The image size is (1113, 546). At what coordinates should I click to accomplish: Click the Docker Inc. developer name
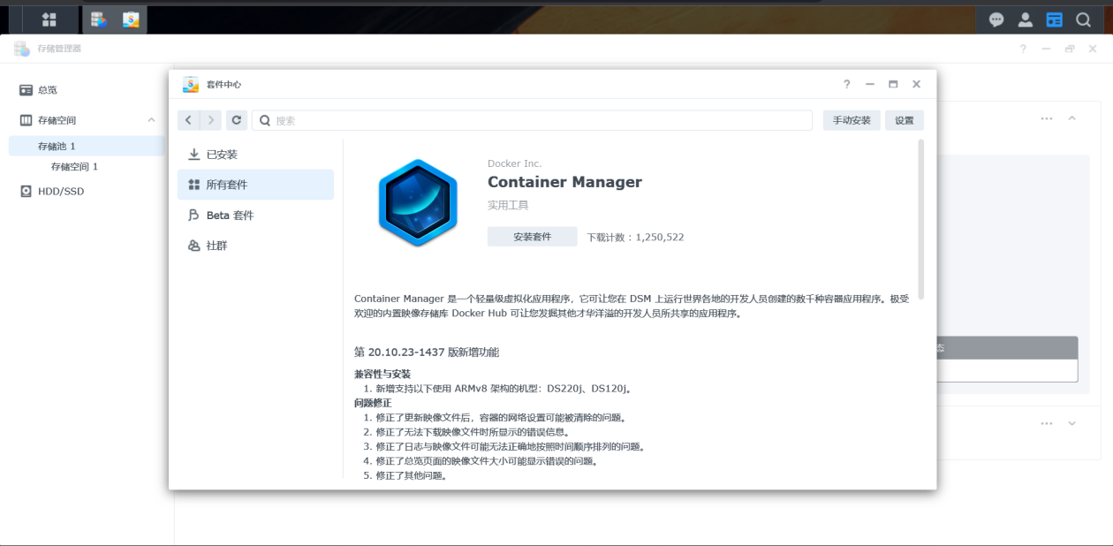[514, 163]
